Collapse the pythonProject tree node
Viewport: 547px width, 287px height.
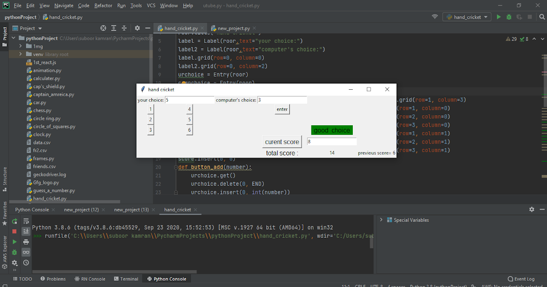click(x=14, y=38)
